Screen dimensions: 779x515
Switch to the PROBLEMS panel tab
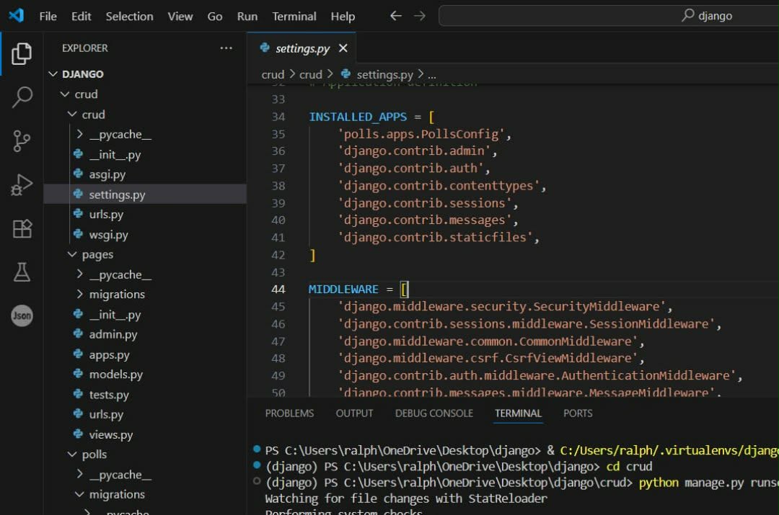(289, 413)
